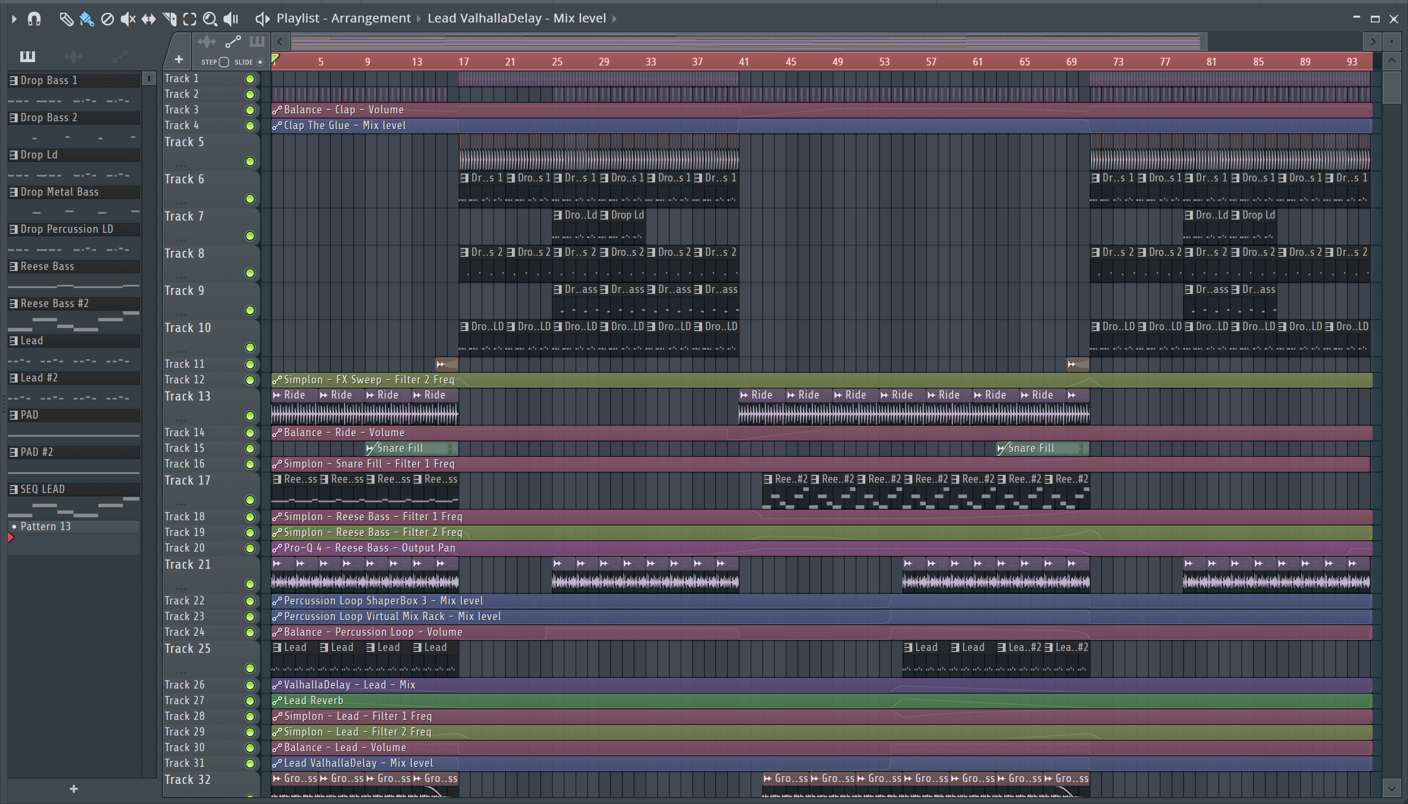Mute Track 26 via its green light
Viewport: 1408px width, 804px height.
[x=250, y=685]
